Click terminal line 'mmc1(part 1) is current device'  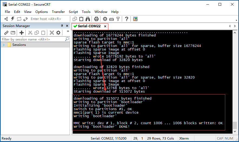(106, 113)
